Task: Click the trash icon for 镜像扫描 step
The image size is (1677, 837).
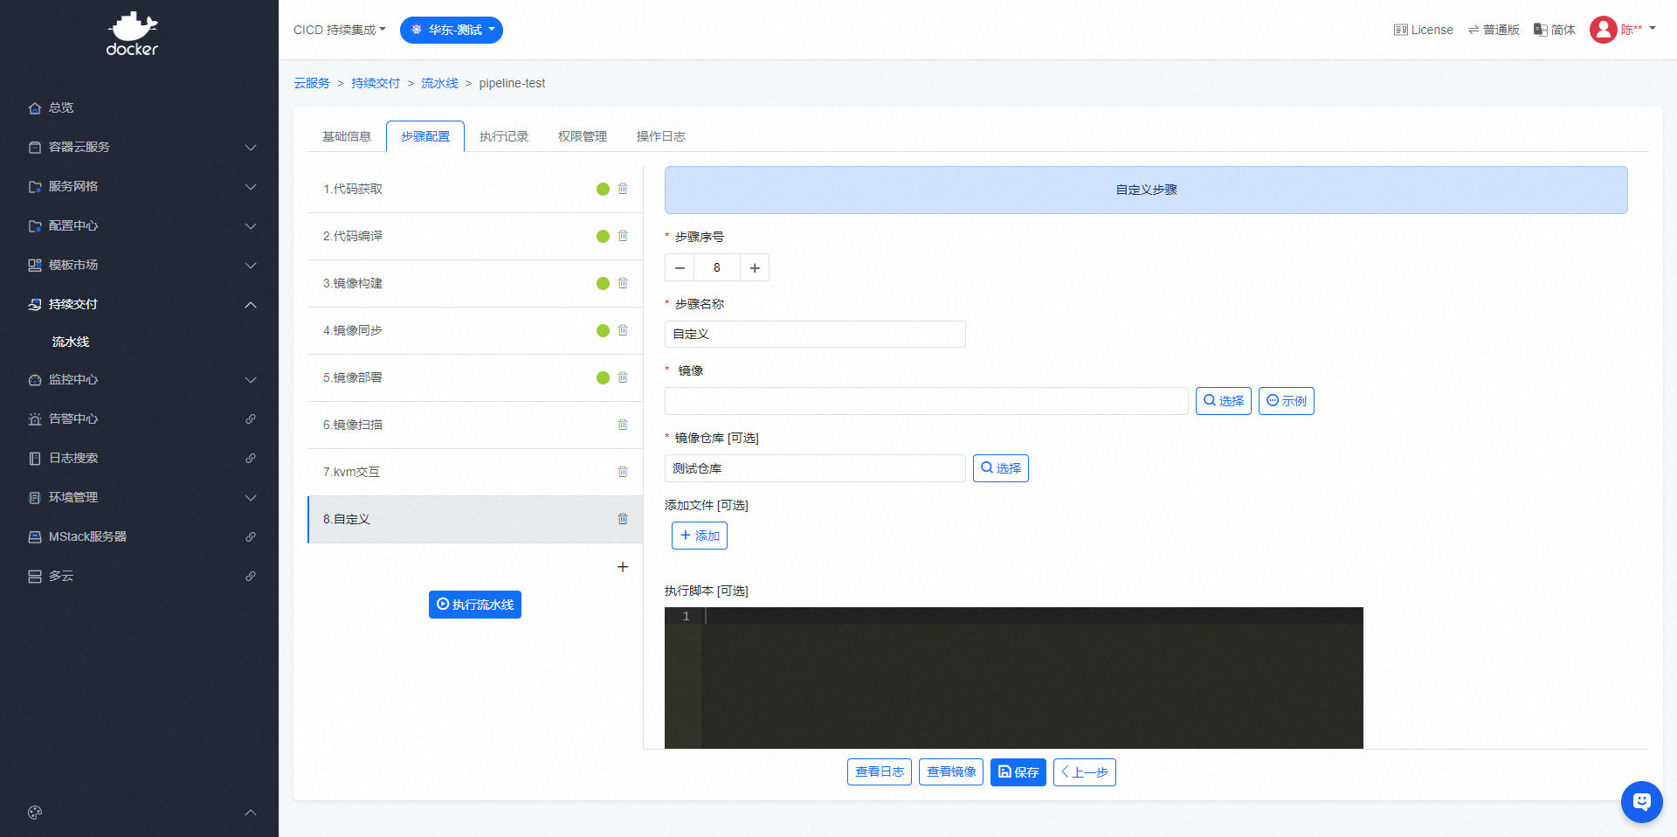Action: coord(623,425)
